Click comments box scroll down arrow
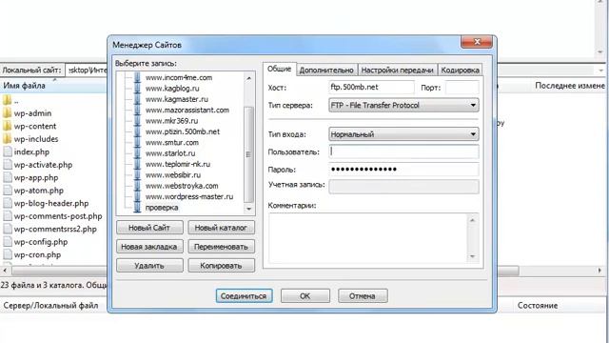The image size is (609, 343). (473, 256)
